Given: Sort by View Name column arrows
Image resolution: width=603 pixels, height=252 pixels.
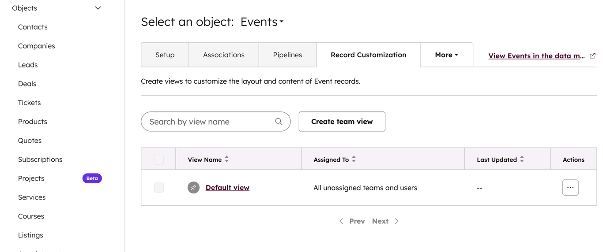Looking at the screenshot, I should (227, 159).
